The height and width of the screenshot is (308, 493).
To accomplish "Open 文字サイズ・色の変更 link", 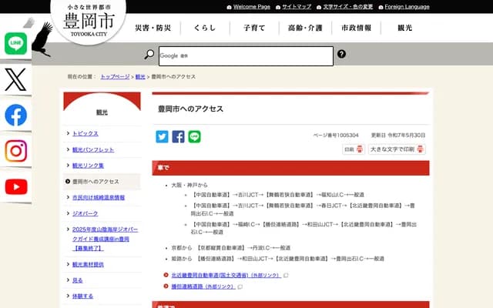I will coord(347,7).
